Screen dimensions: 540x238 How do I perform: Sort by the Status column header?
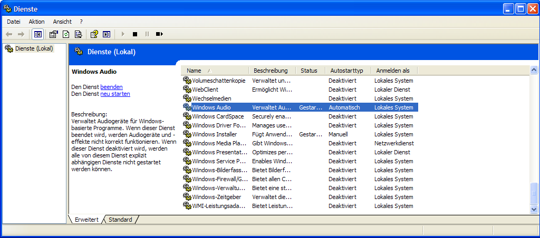[x=310, y=71]
